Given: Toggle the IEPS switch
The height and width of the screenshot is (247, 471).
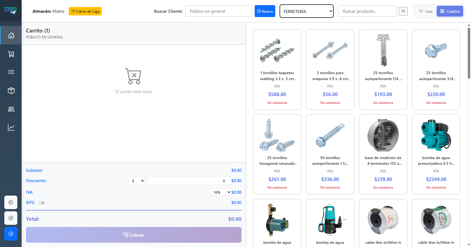Looking at the screenshot, I should click(41, 203).
